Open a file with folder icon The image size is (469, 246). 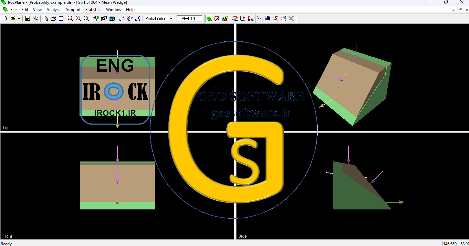point(12,18)
